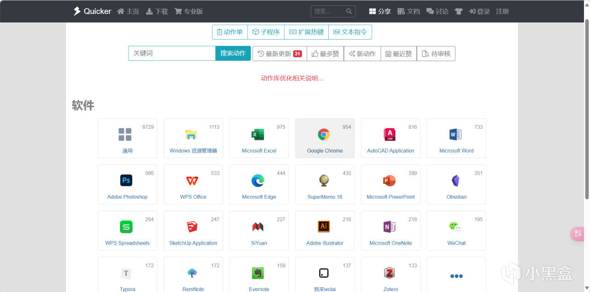Select the WeChat icon
The image size is (590, 292).
click(x=455, y=227)
